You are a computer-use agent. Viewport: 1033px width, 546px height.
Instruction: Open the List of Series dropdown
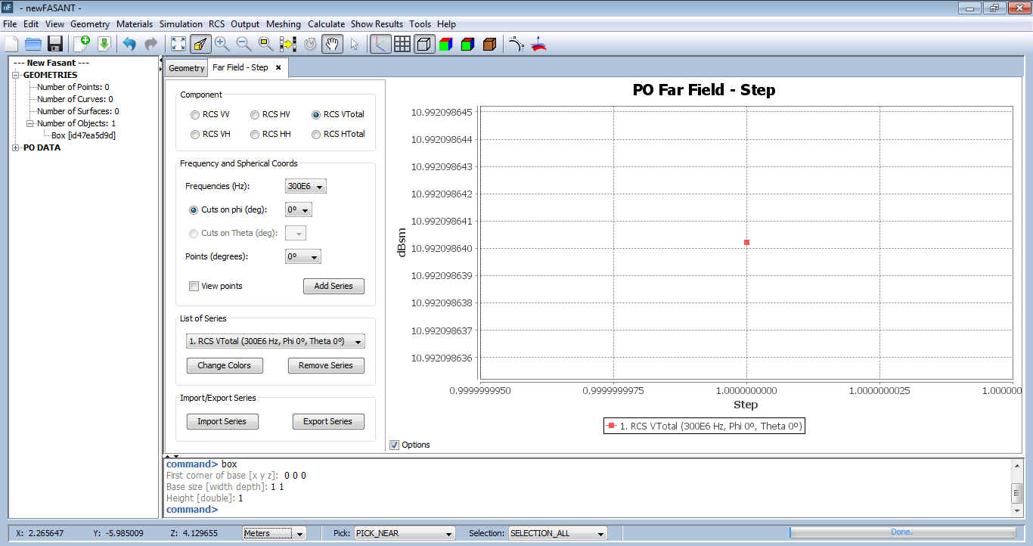tap(275, 341)
